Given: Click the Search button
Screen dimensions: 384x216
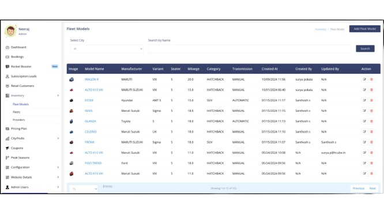Looking at the screenshot, I should pos(365,49).
